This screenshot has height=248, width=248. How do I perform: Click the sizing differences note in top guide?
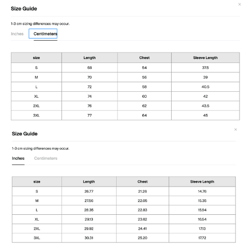(40, 24)
